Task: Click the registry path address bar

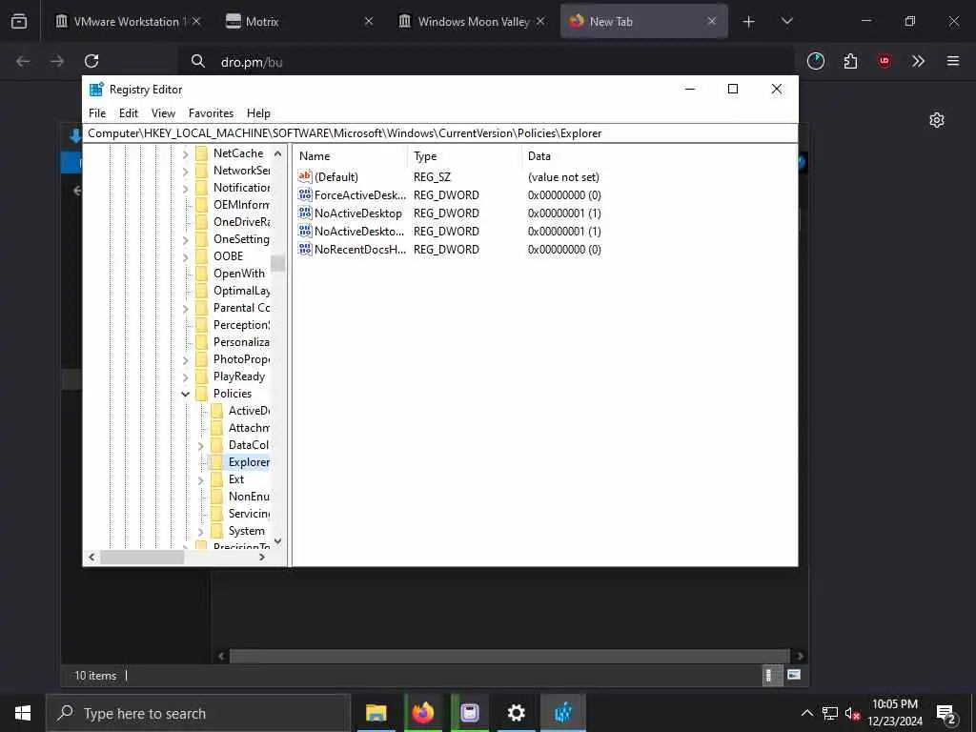Action: pos(441,133)
